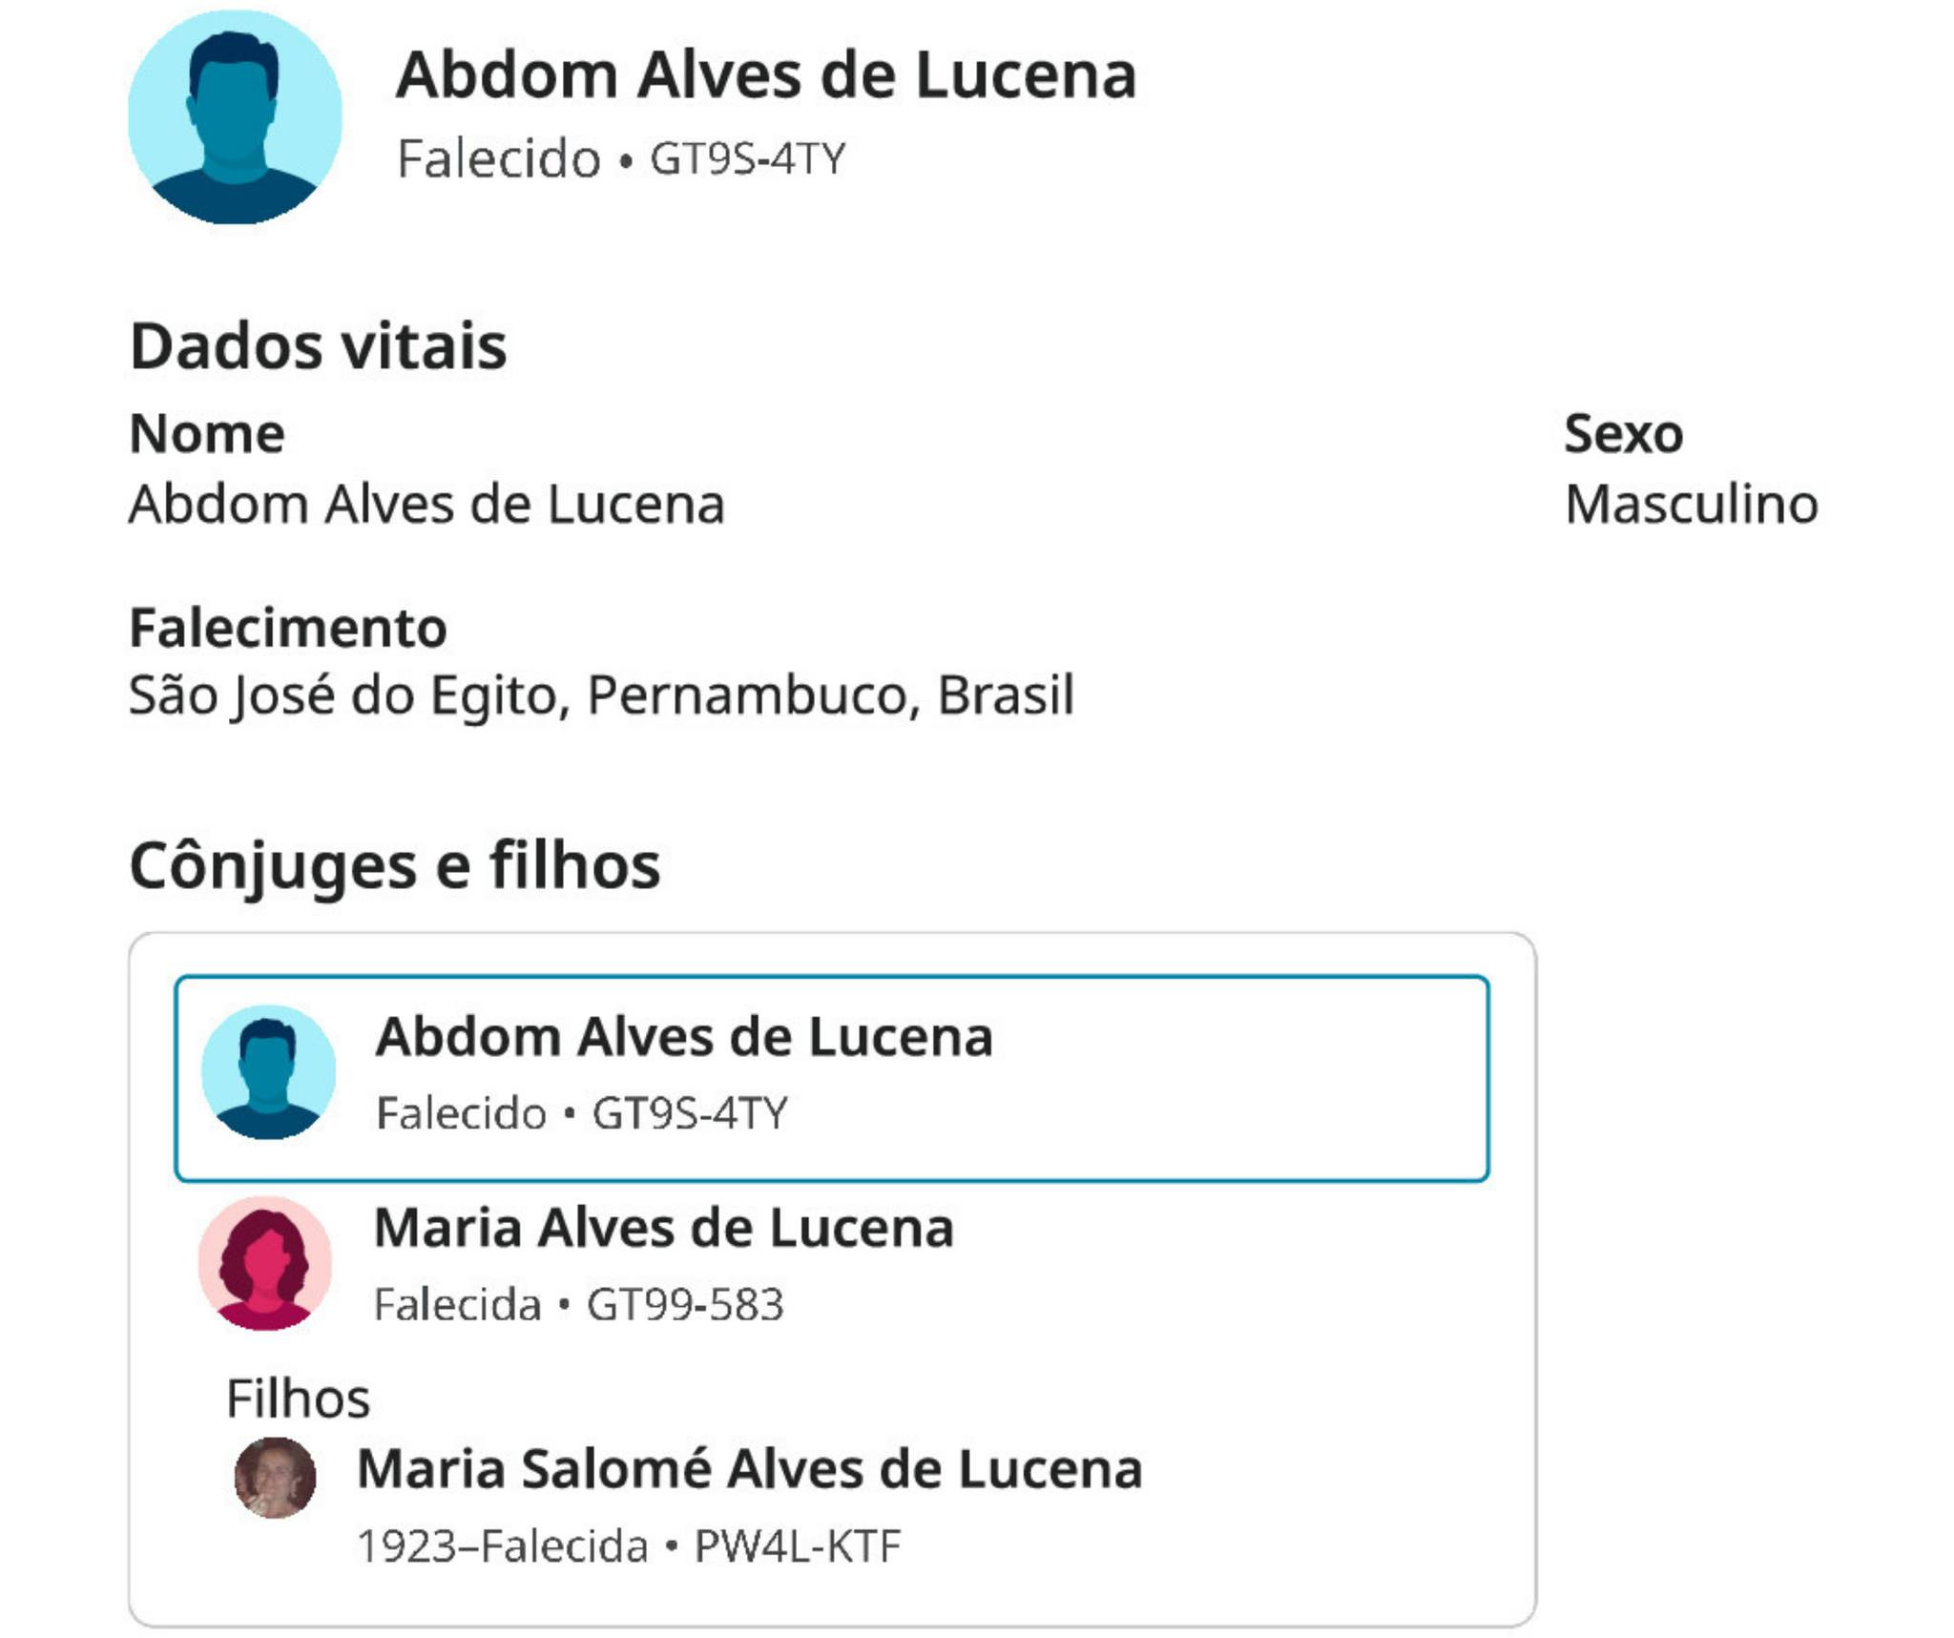Open Abdom Alves de Lucena in spouse card

coord(684,1037)
